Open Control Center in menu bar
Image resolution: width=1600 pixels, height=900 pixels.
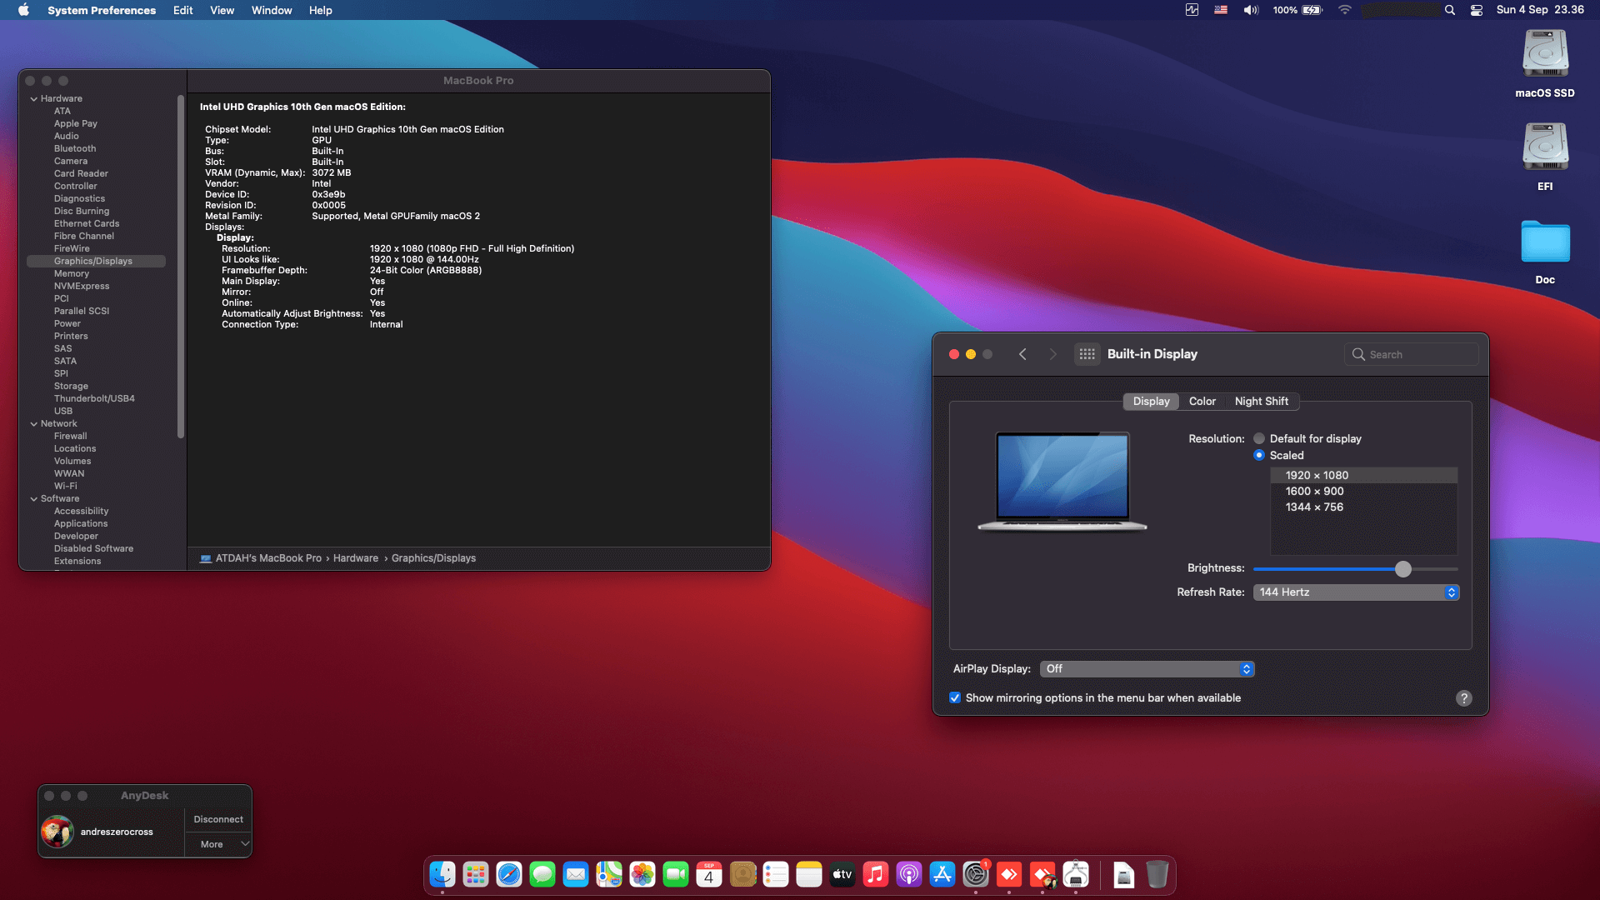coord(1477,10)
